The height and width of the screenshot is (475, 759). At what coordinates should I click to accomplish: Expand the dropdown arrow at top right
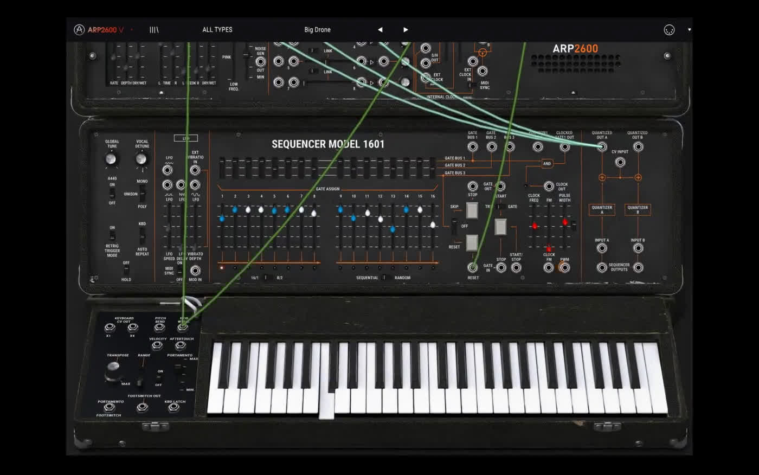(x=690, y=29)
